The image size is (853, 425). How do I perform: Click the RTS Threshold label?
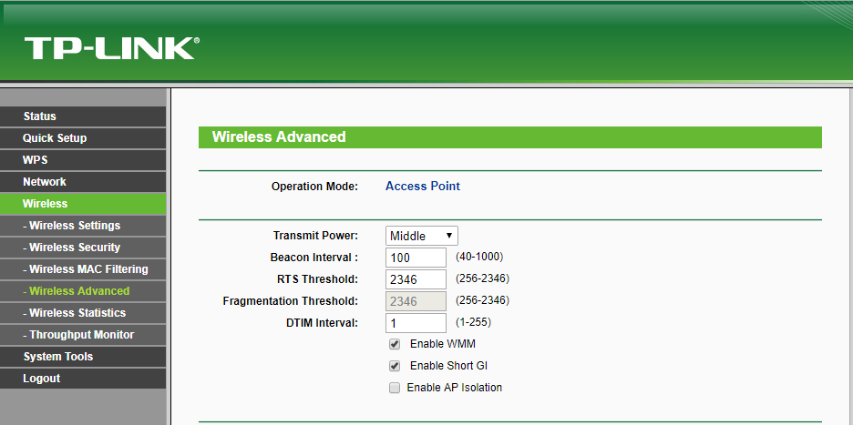317,279
